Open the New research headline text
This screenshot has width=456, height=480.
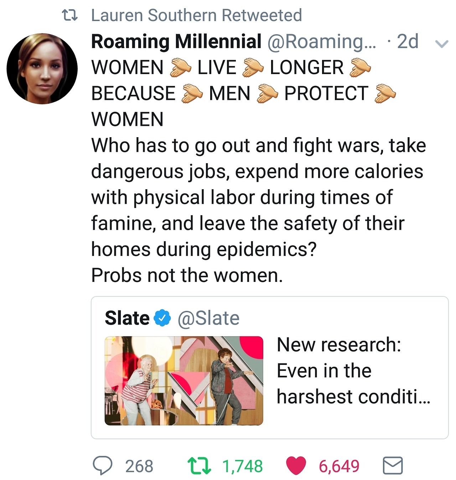[x=353, y=371]
